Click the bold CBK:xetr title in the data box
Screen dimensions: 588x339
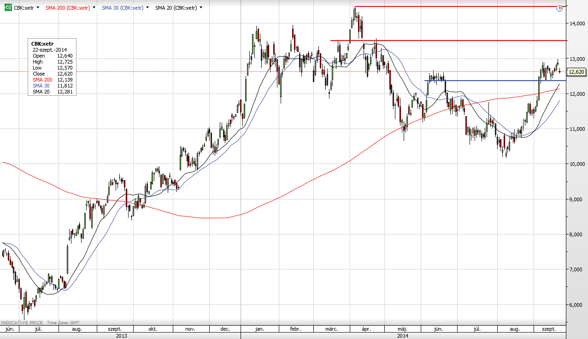tap(42, 44)
